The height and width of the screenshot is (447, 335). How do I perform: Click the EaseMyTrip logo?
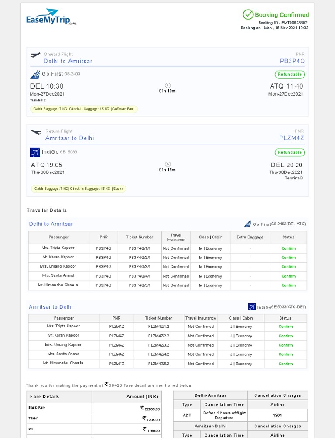(51, 18)
